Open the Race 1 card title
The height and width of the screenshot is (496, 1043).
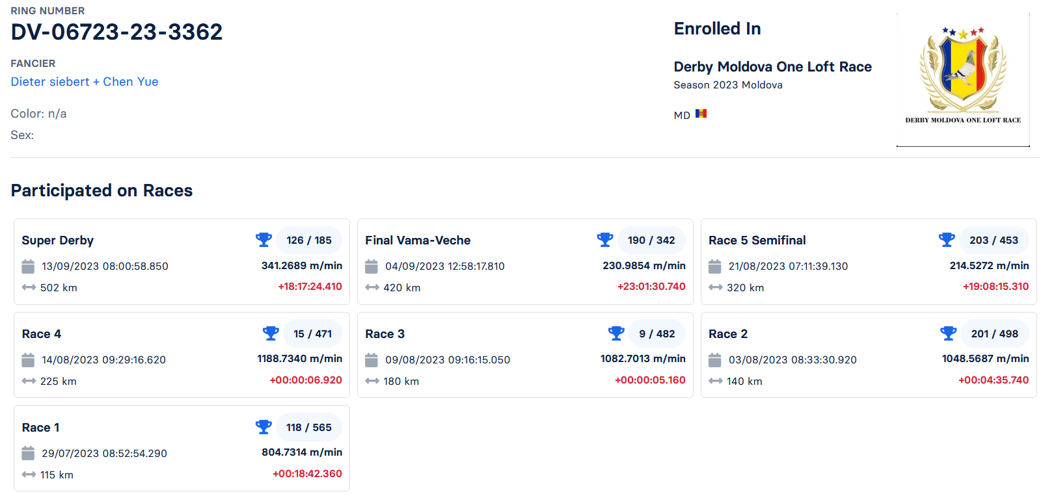coord(40,428)
